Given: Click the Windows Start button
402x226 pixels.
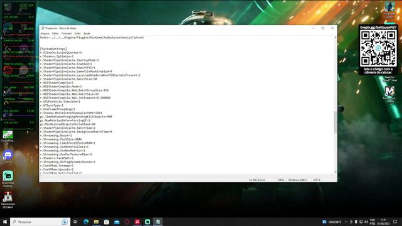Looking at the screenshot, I should point(5,222).
